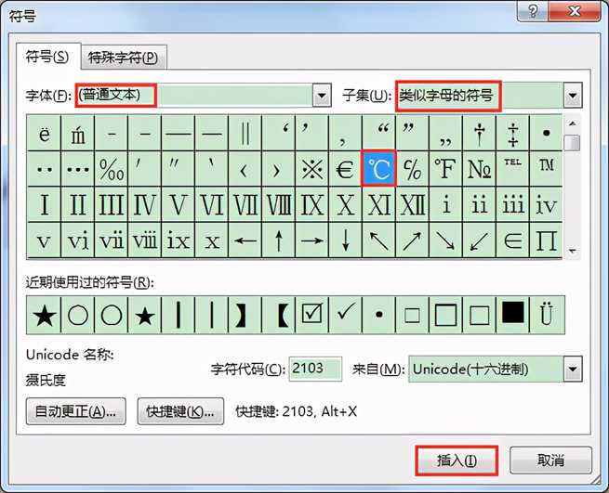Choose the ■ black square recent symbol

512,316
